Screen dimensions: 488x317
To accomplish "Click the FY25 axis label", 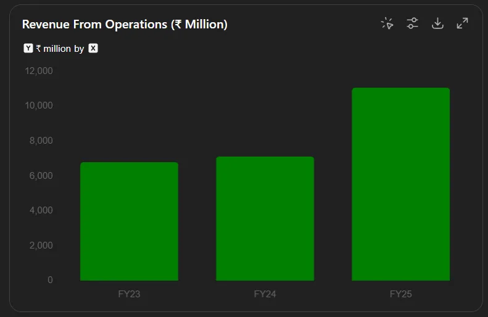I will click(x=400, y=294).
